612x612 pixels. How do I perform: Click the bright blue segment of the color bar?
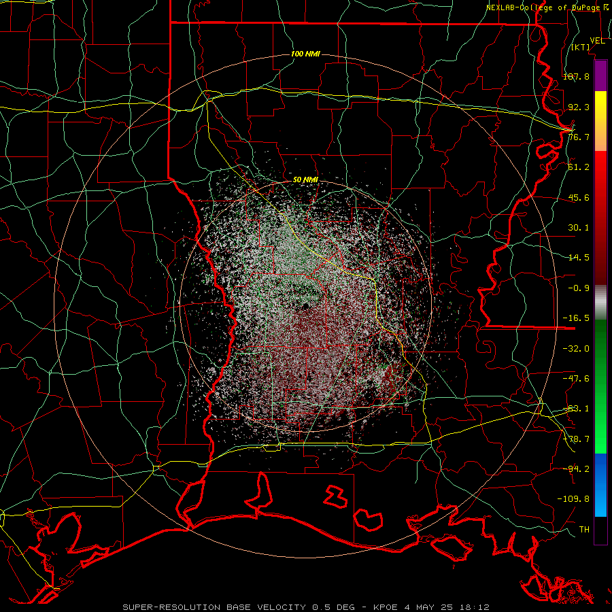(x=600, y=485)
